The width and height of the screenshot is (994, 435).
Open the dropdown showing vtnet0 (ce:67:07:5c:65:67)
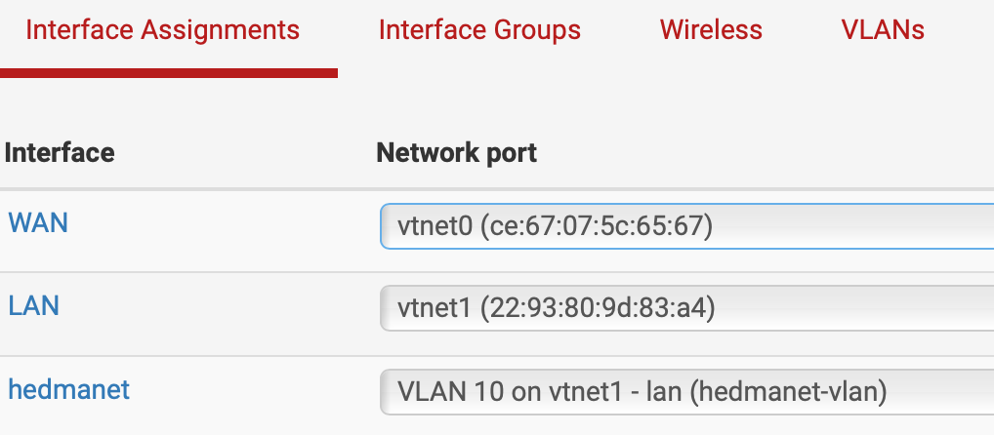click(556, 227)
